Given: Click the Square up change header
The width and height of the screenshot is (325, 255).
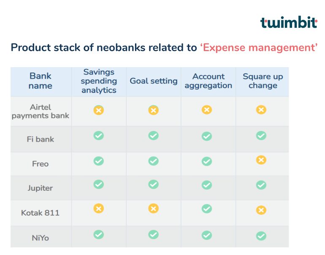Looking at the screenshot, I should (263, 81).
